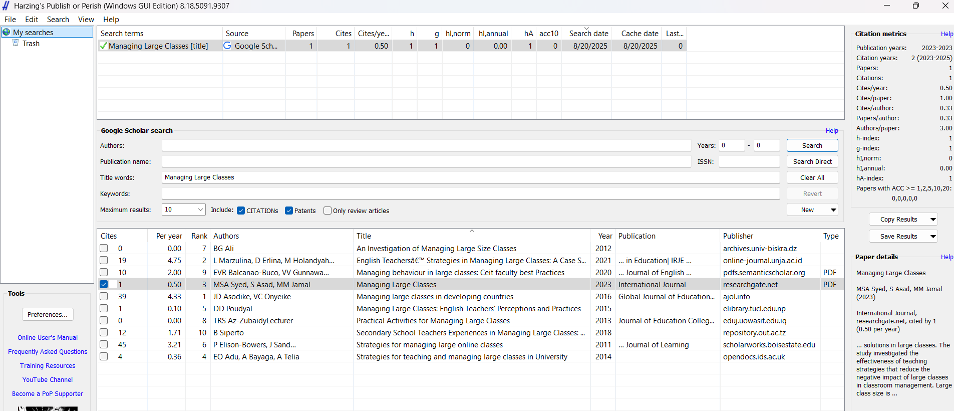
Task: Click the Clear All button
Action: click(812, 178)
